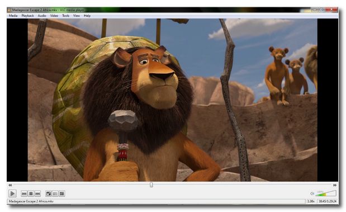
Task: Show the playlist via its icon
Action: coord(55,194)
